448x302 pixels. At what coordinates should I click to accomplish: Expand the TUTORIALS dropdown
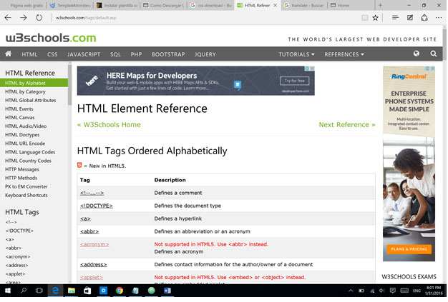[296, 54]
